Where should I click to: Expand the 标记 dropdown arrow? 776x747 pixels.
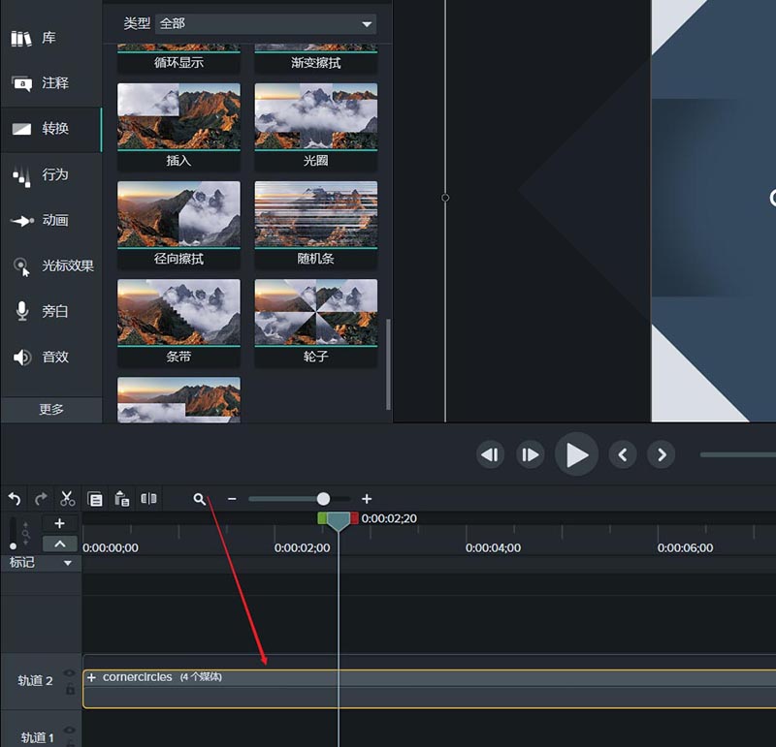tap(68, 563)
